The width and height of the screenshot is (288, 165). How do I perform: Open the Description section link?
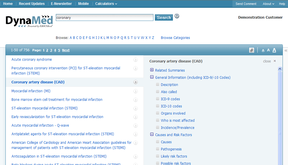pos(169,85)
